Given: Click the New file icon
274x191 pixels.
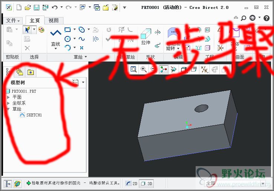Looking at the screenshot, I should pos(19,7).
